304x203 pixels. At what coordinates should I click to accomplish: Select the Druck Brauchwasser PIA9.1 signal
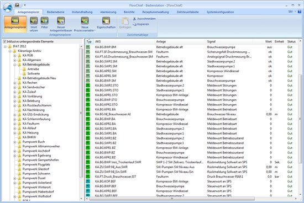tap(225, 177)
